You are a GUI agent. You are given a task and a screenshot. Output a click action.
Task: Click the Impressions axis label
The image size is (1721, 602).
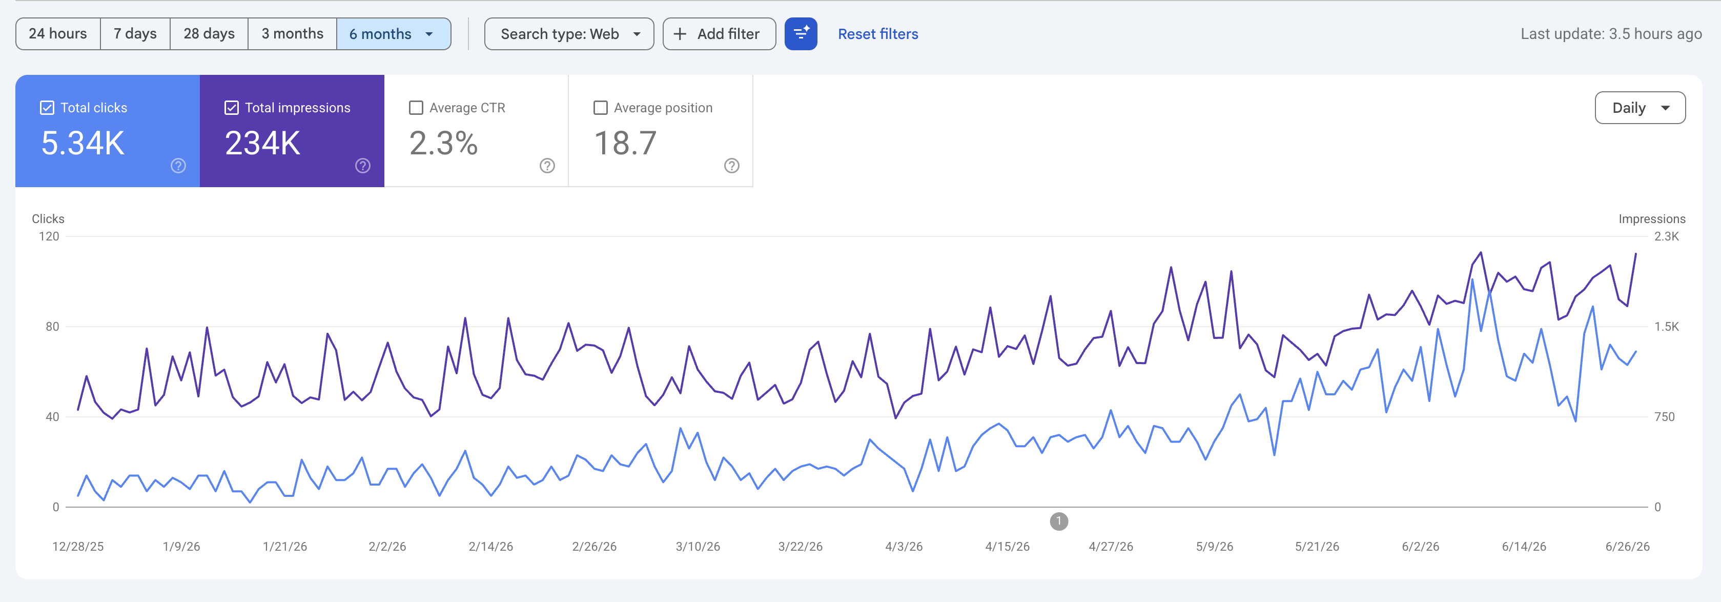pos(1651,218)
